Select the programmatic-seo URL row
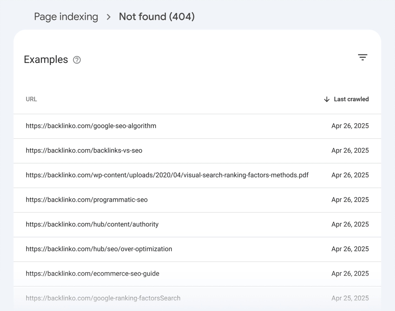Viewport: 395px width, 311px height. [87, 200]
